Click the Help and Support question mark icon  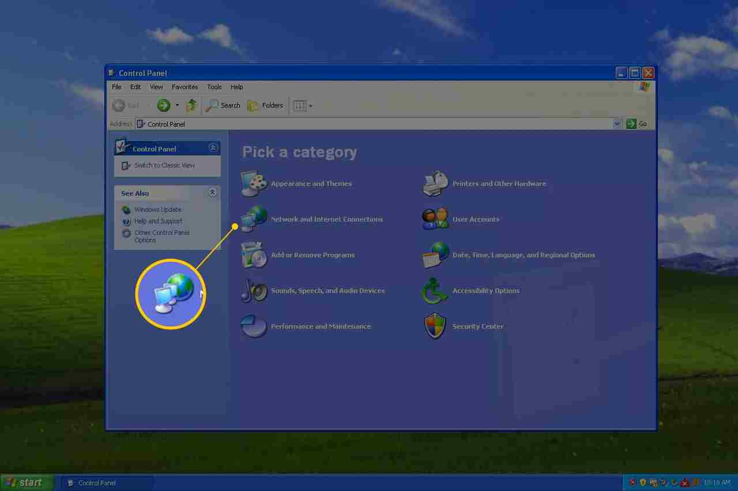click(x=126, y=222)
